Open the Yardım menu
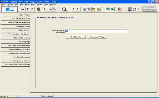159x98 pixels. [x=39, y=5]
